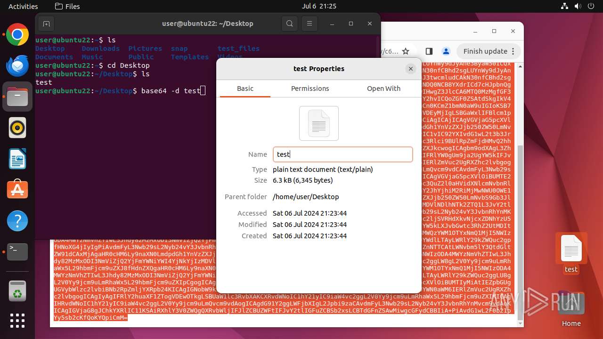Screen dimensions: 603x339
Task: Open the Trash icon in dock
Action: (17, 291)
